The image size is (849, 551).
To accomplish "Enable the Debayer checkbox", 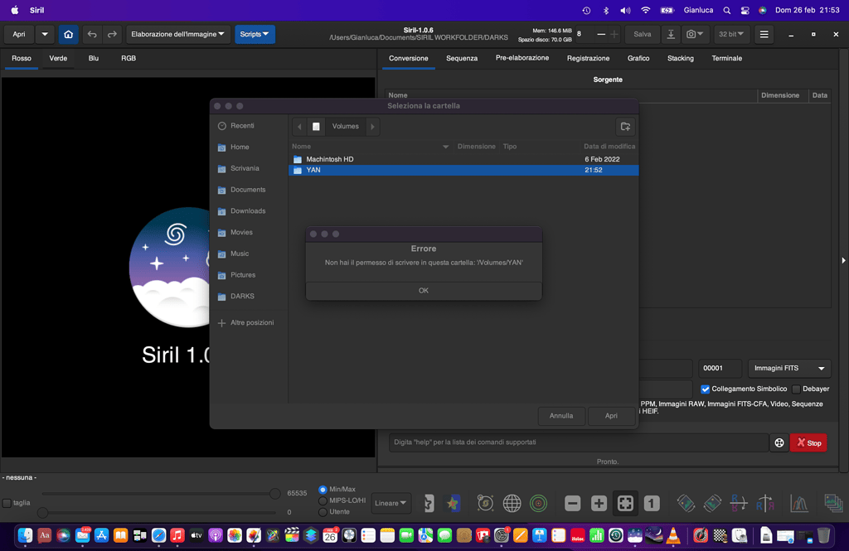I will 793,389.
